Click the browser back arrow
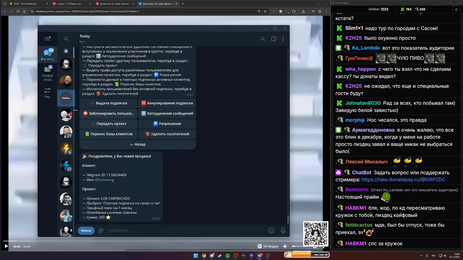The image size is (463, 260). (4, 11)
